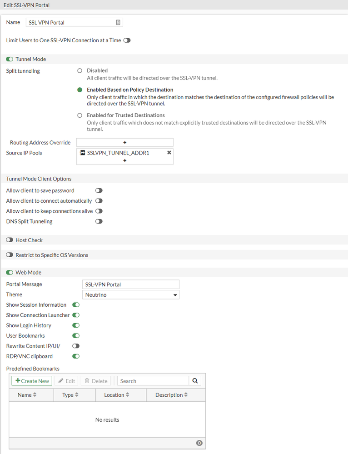
Task: Add entry to Routing Address Override
Action: point(124,142)
